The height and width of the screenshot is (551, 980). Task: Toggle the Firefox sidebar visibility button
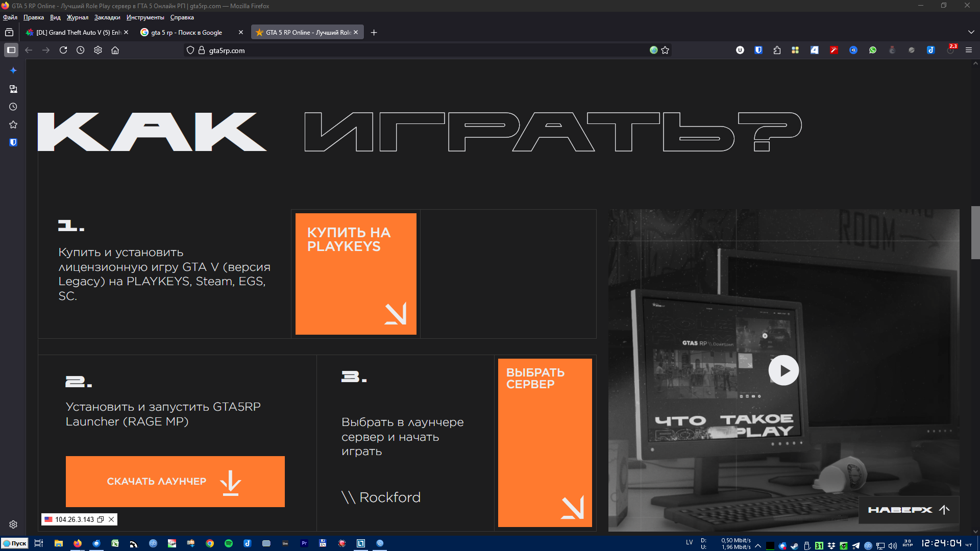point(11,50)
